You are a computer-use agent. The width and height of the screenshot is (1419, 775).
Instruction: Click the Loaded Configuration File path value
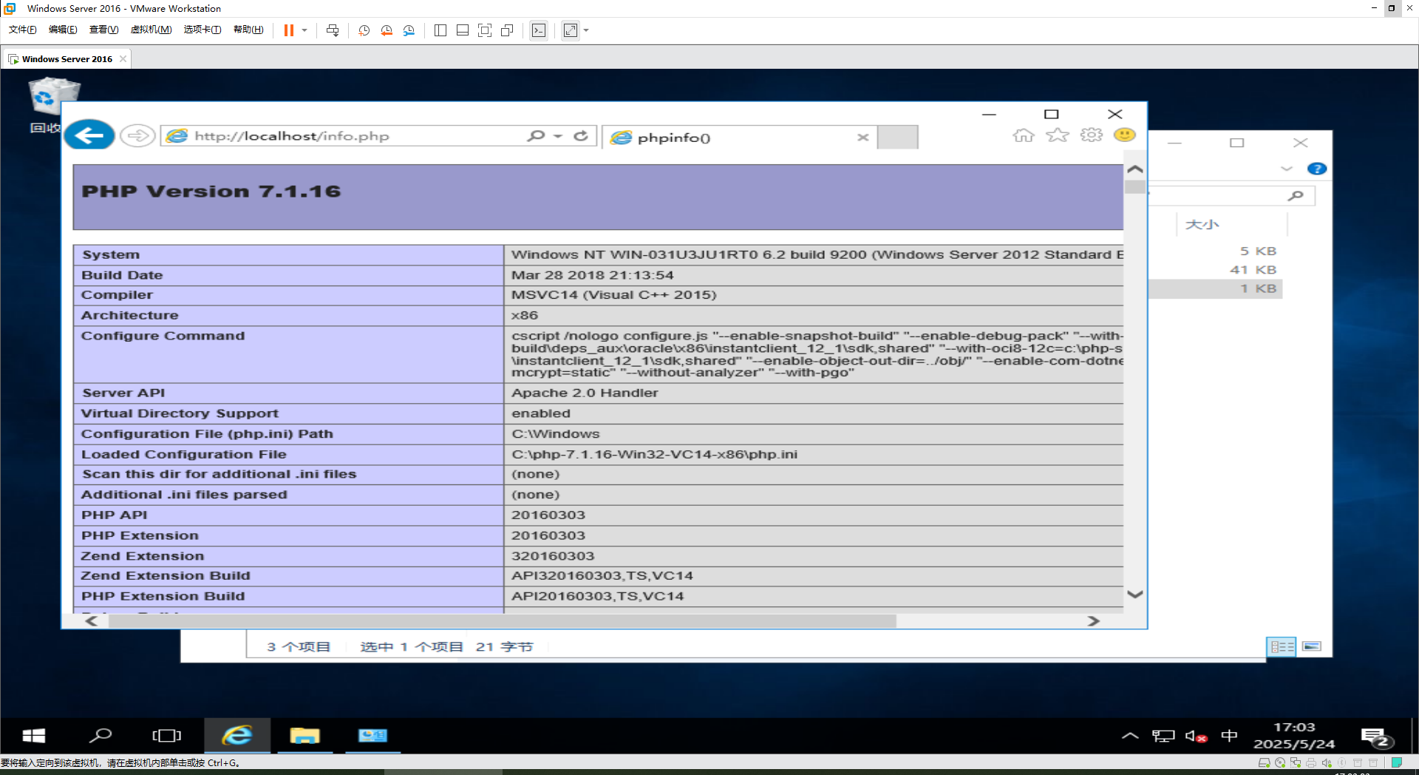[x=654, y=454]
